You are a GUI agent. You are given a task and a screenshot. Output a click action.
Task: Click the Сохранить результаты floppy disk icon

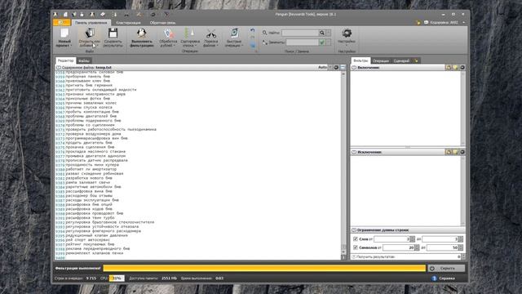[113, 33]
